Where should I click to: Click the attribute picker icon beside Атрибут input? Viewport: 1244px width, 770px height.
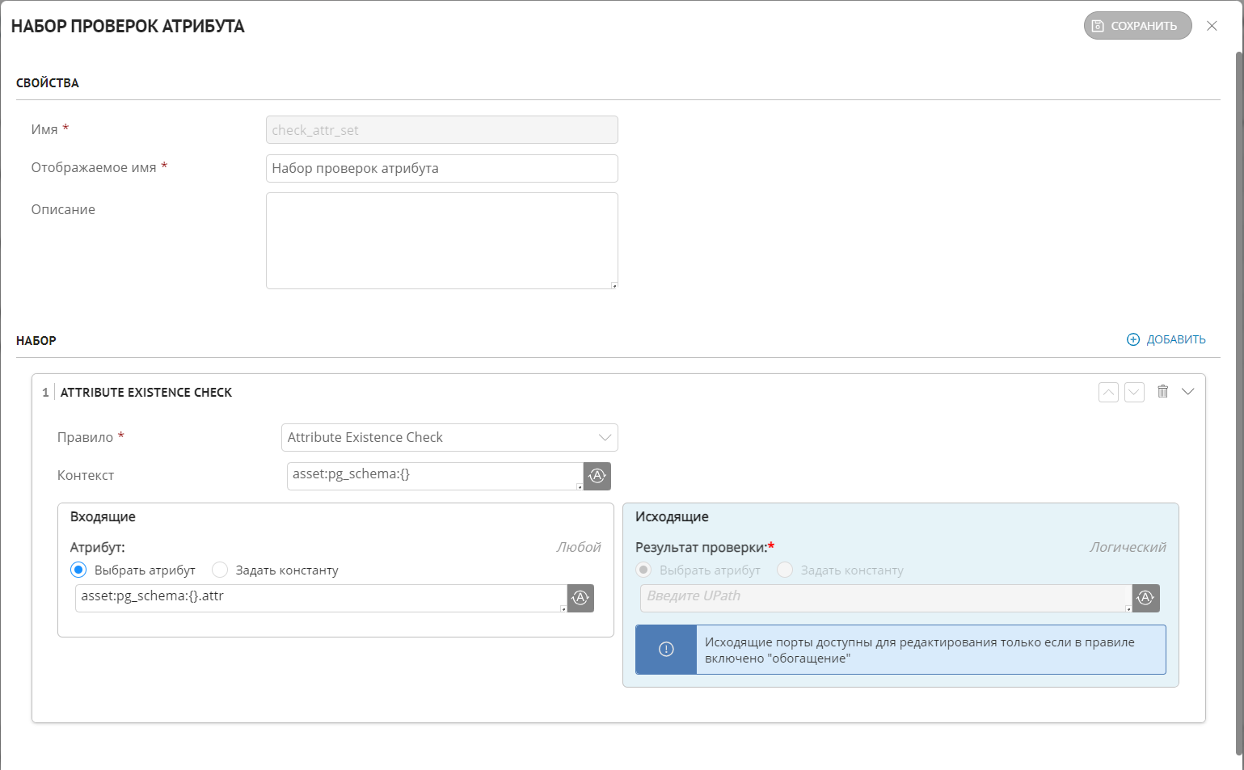[x=580, y=598]
